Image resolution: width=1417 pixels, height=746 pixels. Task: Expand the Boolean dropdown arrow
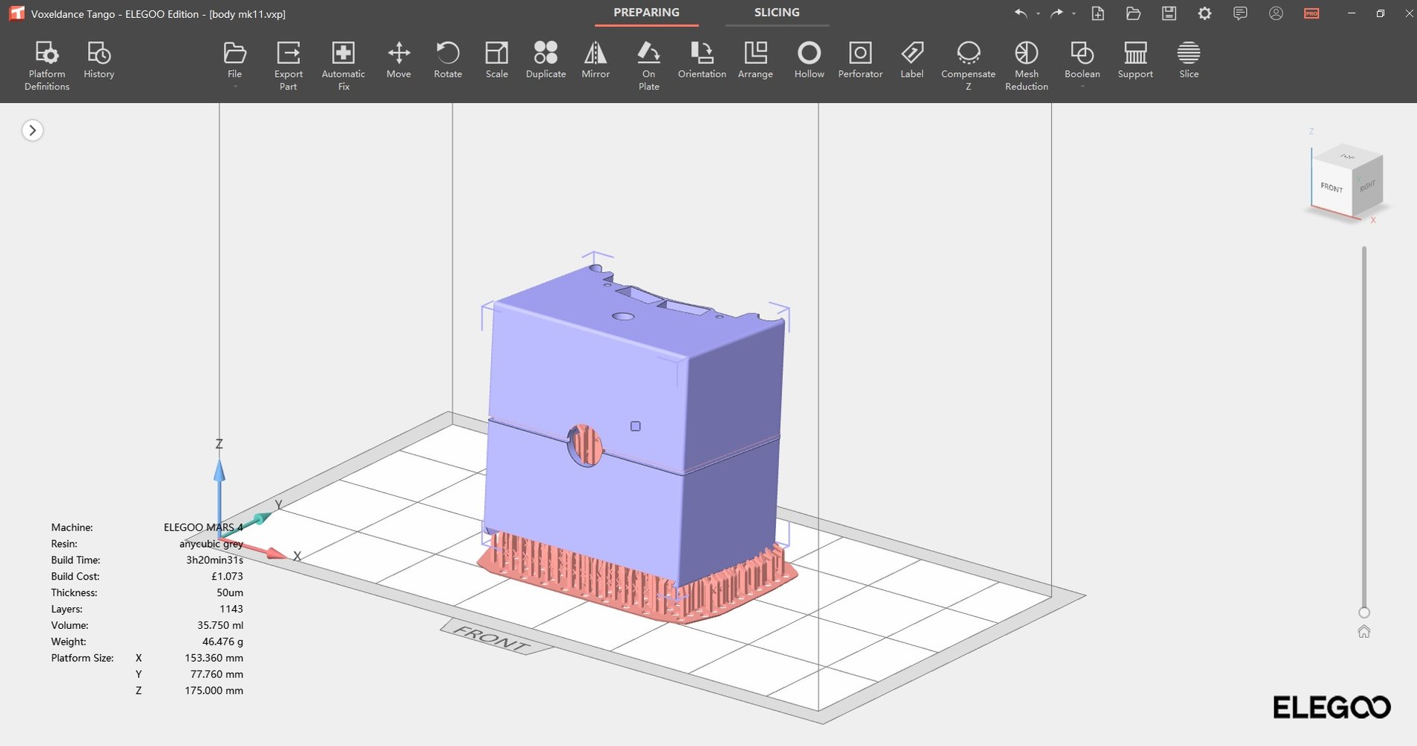coord(1083,87)
